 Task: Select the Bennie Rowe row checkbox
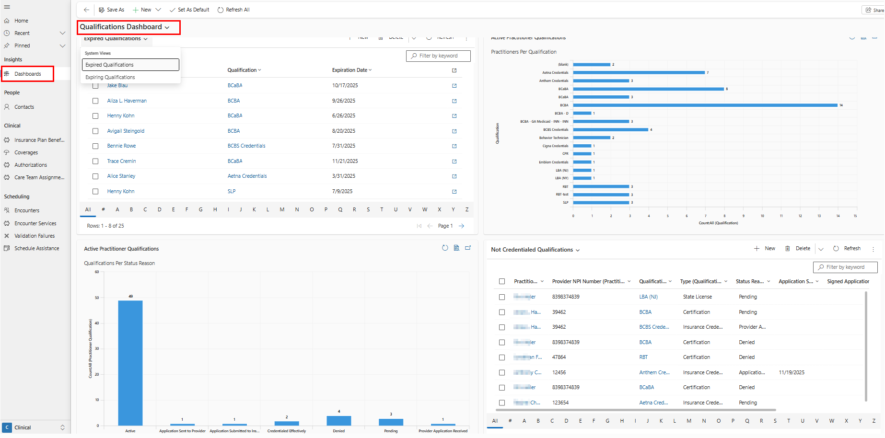[x=95, y=146]
